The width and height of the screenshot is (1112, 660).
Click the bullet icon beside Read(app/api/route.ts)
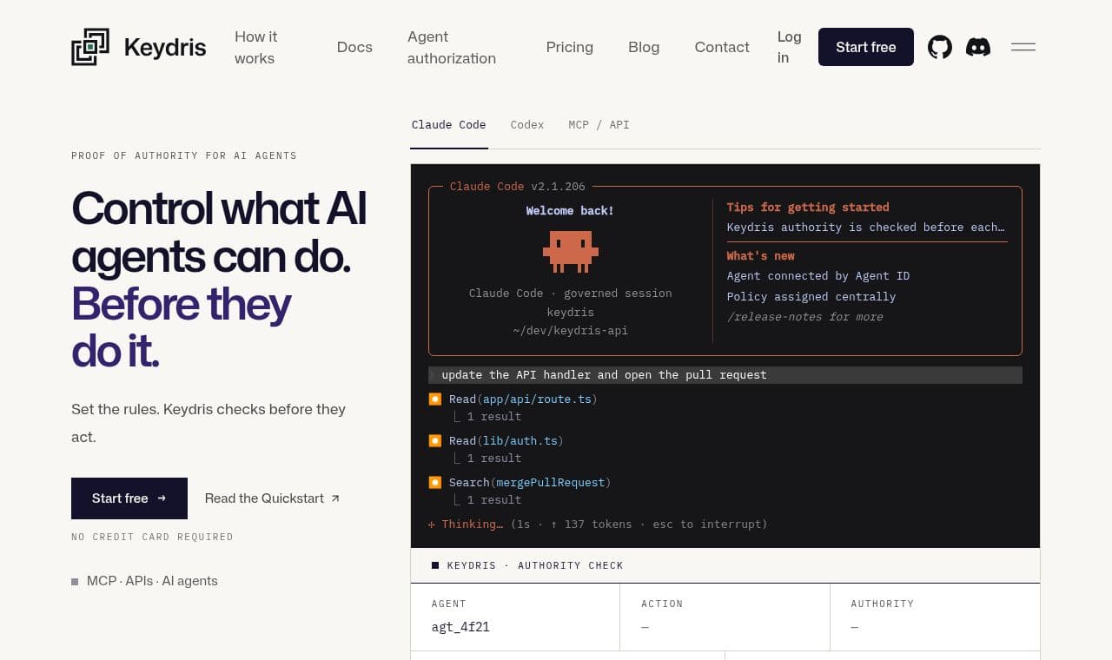[435, 399]
